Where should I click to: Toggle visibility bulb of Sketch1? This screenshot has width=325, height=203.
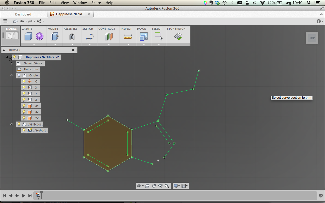(24, 130)
